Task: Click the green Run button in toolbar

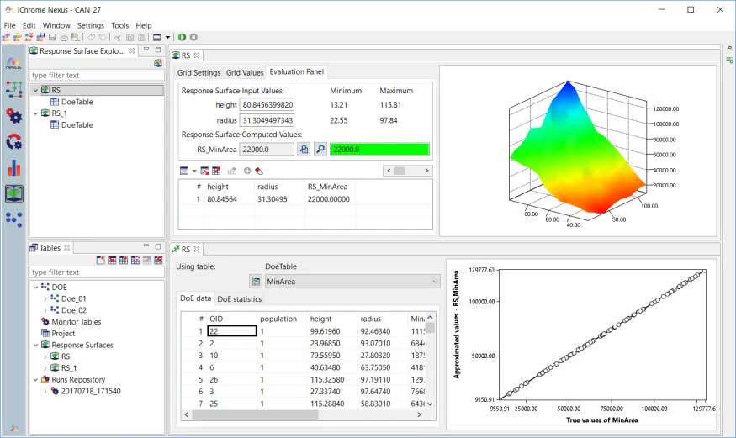Action: click(183, 37)
